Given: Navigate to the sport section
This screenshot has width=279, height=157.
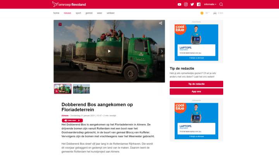Looking at the screenshot, I should tap(78, 13).
